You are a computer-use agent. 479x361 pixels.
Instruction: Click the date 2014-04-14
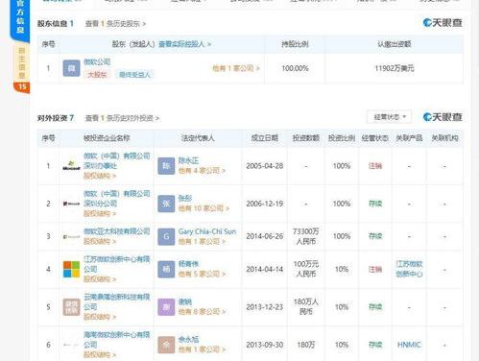(x=265, y=269)
